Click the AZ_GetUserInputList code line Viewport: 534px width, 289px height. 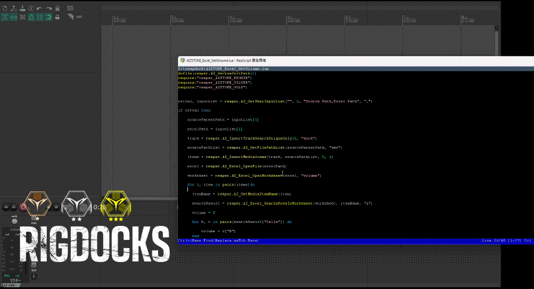click(275, 101)
